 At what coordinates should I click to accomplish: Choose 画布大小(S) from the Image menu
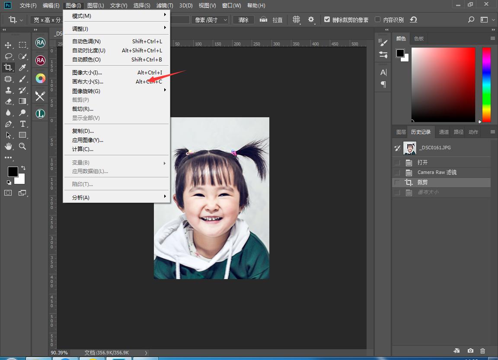point(86,81)
